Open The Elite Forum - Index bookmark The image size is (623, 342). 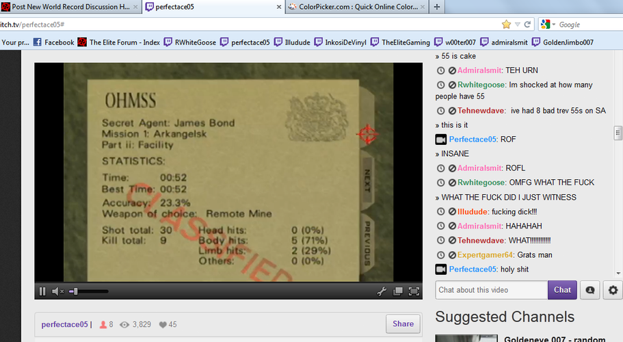point(119,42)
